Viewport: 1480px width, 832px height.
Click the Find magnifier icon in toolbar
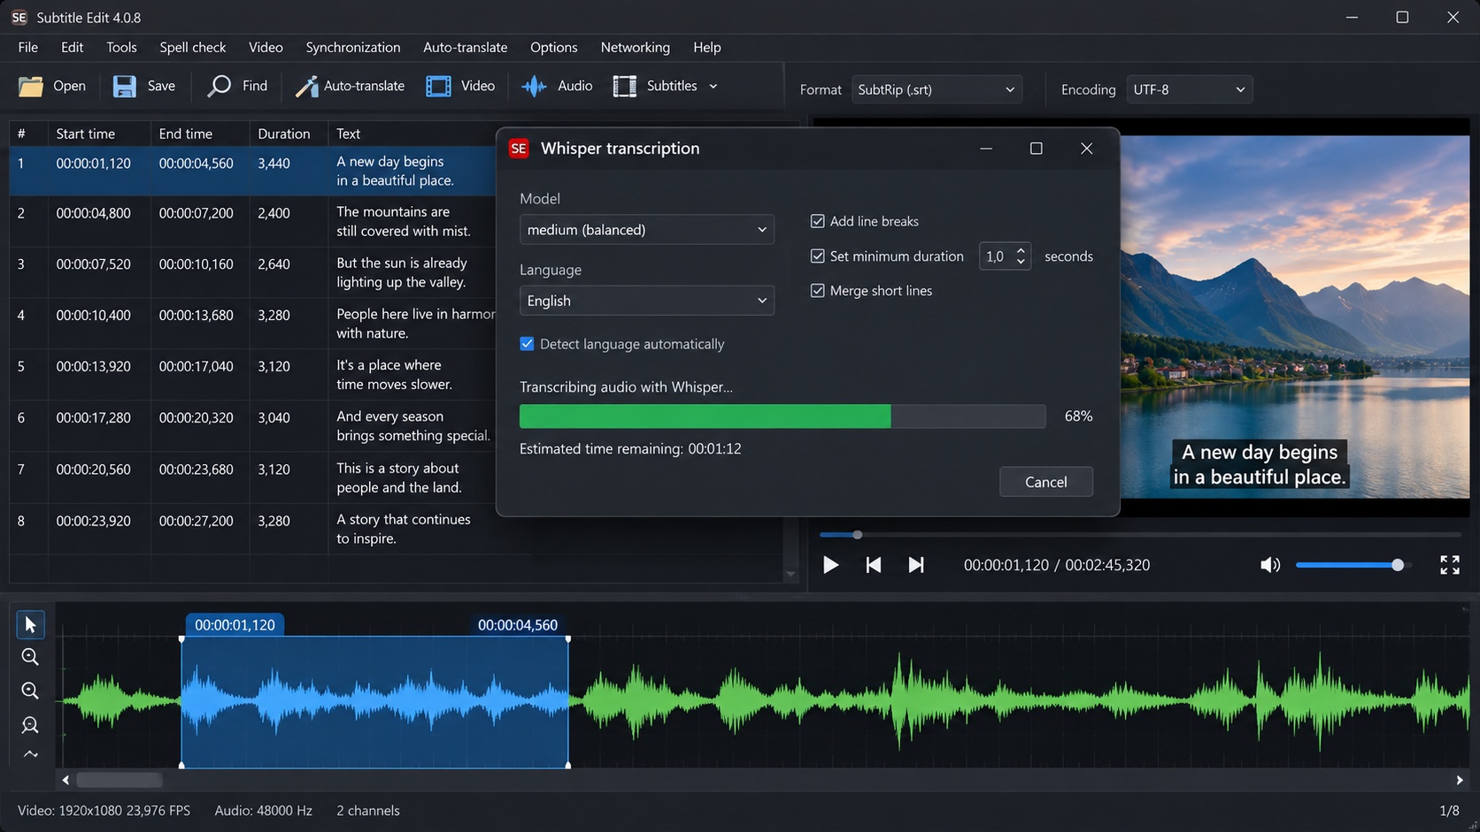tap(219, 86)
